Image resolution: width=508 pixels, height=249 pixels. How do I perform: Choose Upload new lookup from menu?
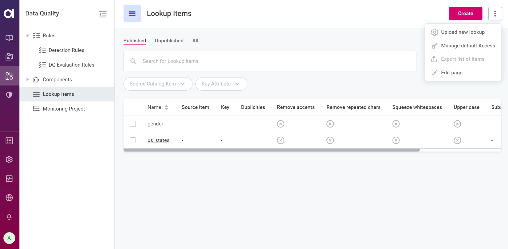pos(463,32)
